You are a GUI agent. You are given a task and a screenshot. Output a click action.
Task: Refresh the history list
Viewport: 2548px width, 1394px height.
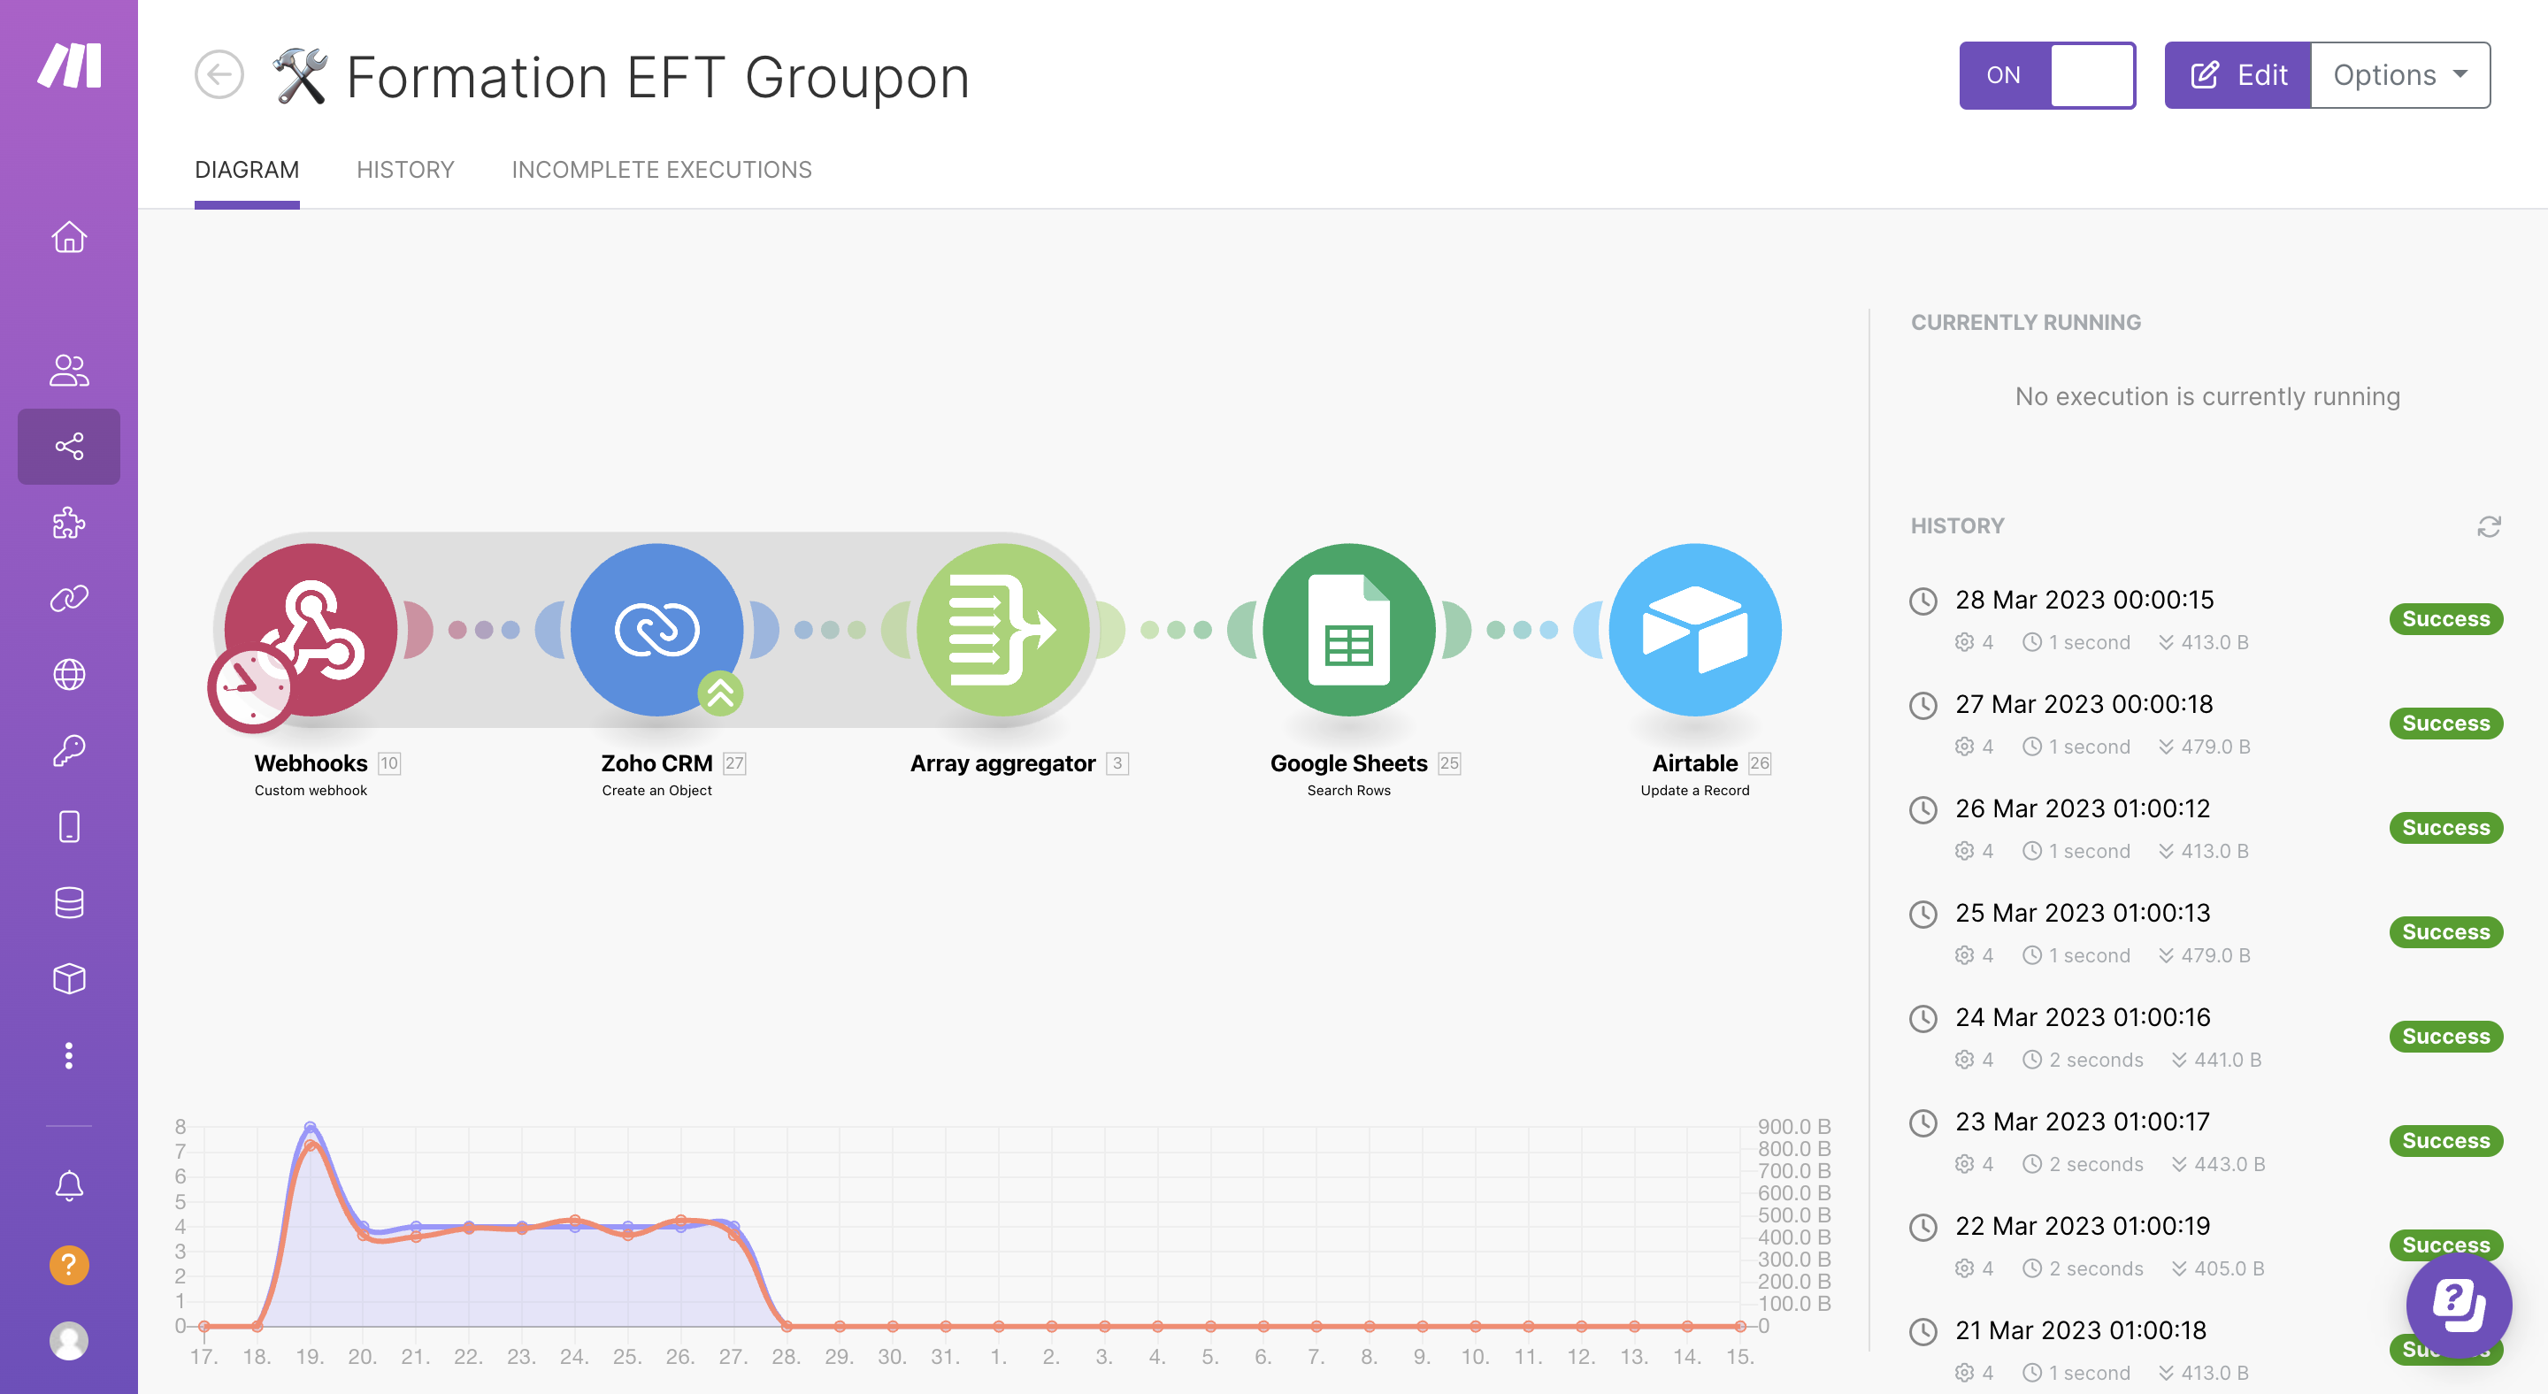[x=2489, y=527]
